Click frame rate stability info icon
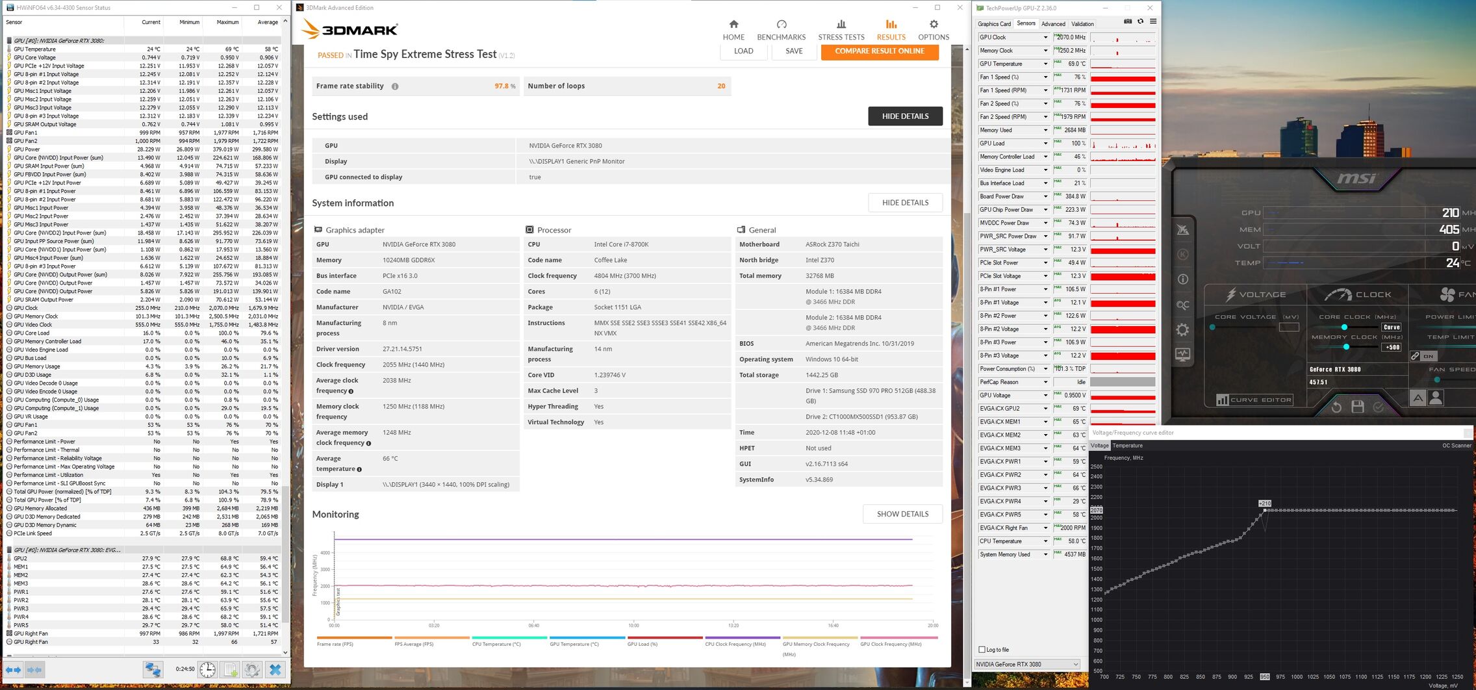The height and width of the screenshot is (690, 1476). tap(395, 86)
